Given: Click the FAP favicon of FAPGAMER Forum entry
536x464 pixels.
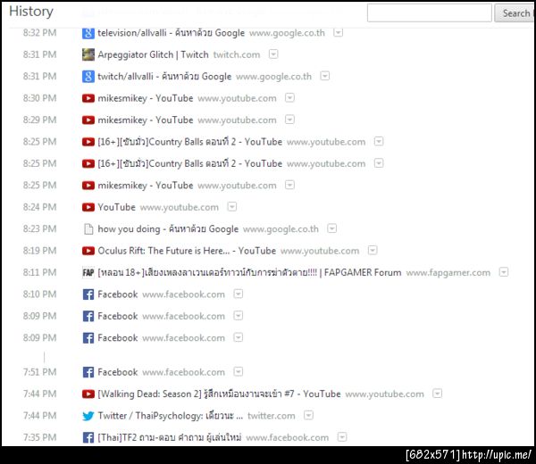Looking at the screenshot, I should pos(88,272).
